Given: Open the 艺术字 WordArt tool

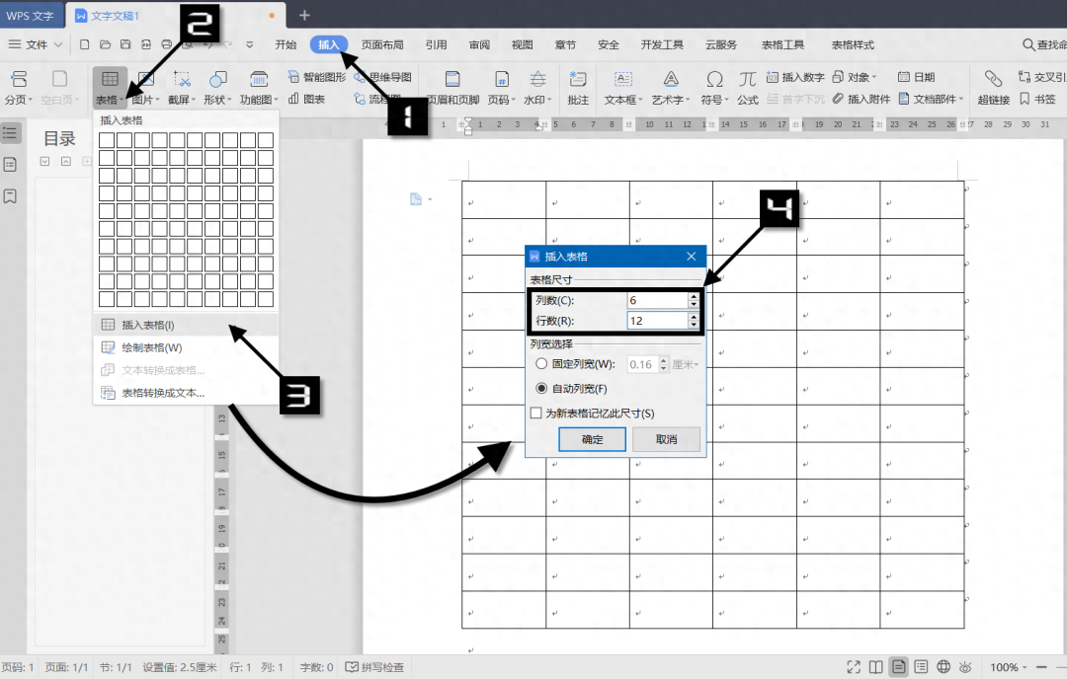Looking at the screenshot, I should (x=670, y=79).
